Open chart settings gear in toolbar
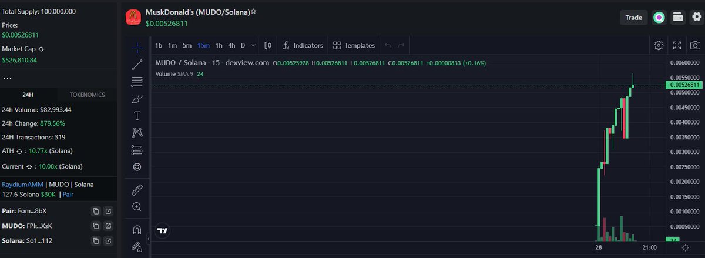The image size is (705, 258). [x=659, y=45]
